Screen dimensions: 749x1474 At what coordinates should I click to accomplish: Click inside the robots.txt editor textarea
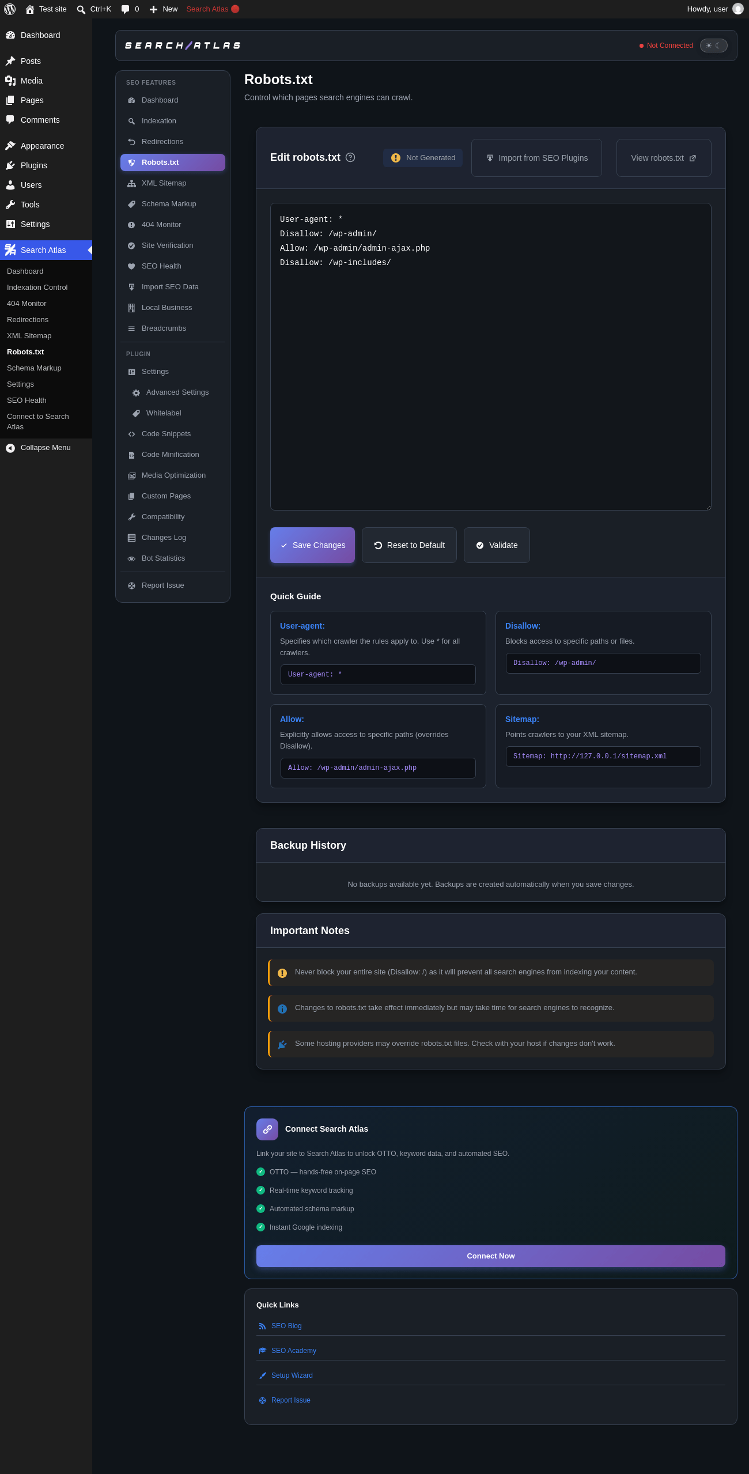491,357
